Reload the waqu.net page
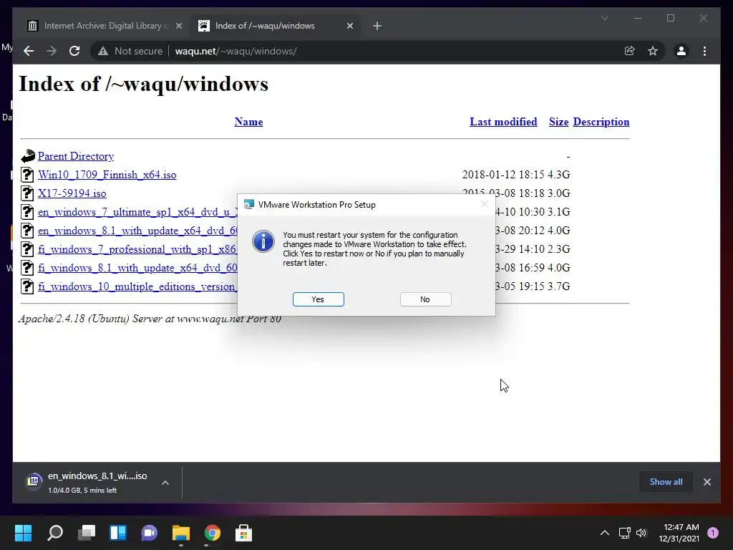Viewport: 733px width, 550px height. [x=74, y=51]
